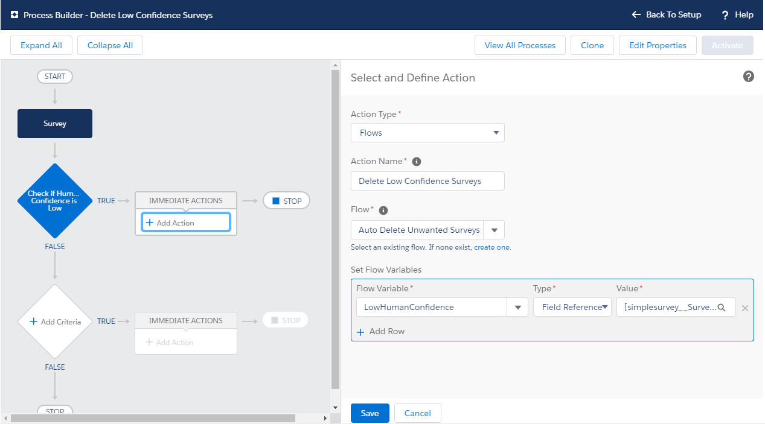765x424 pixels.
Task: Open the help question mark icon in panel
Action: click(x=749, y=77)
